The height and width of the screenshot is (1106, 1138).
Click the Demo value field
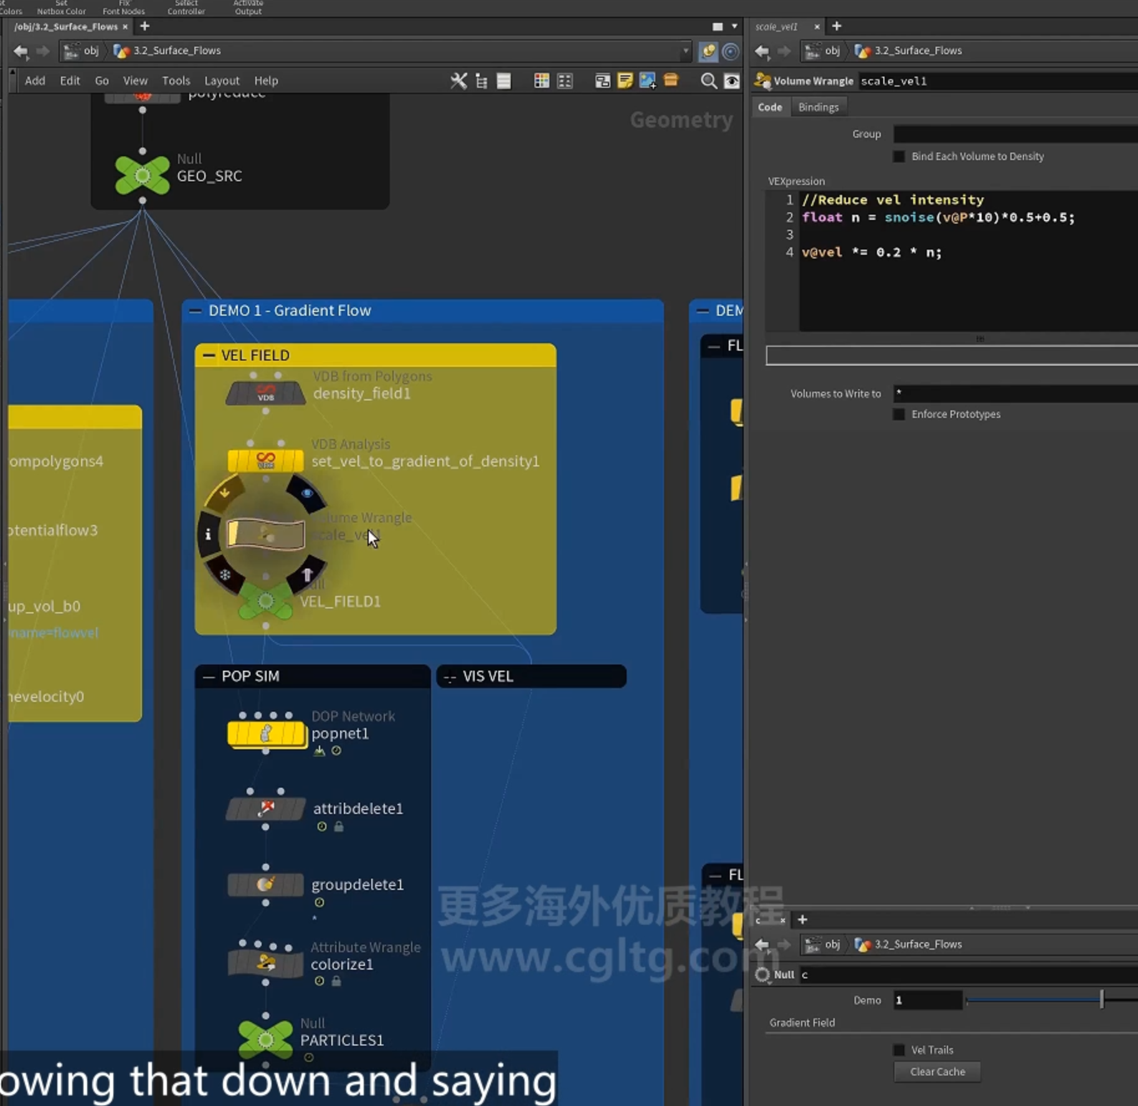click(927, 1000)
